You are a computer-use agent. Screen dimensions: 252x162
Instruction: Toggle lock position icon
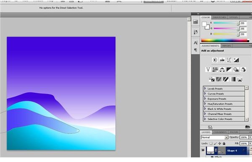point(220,144)
